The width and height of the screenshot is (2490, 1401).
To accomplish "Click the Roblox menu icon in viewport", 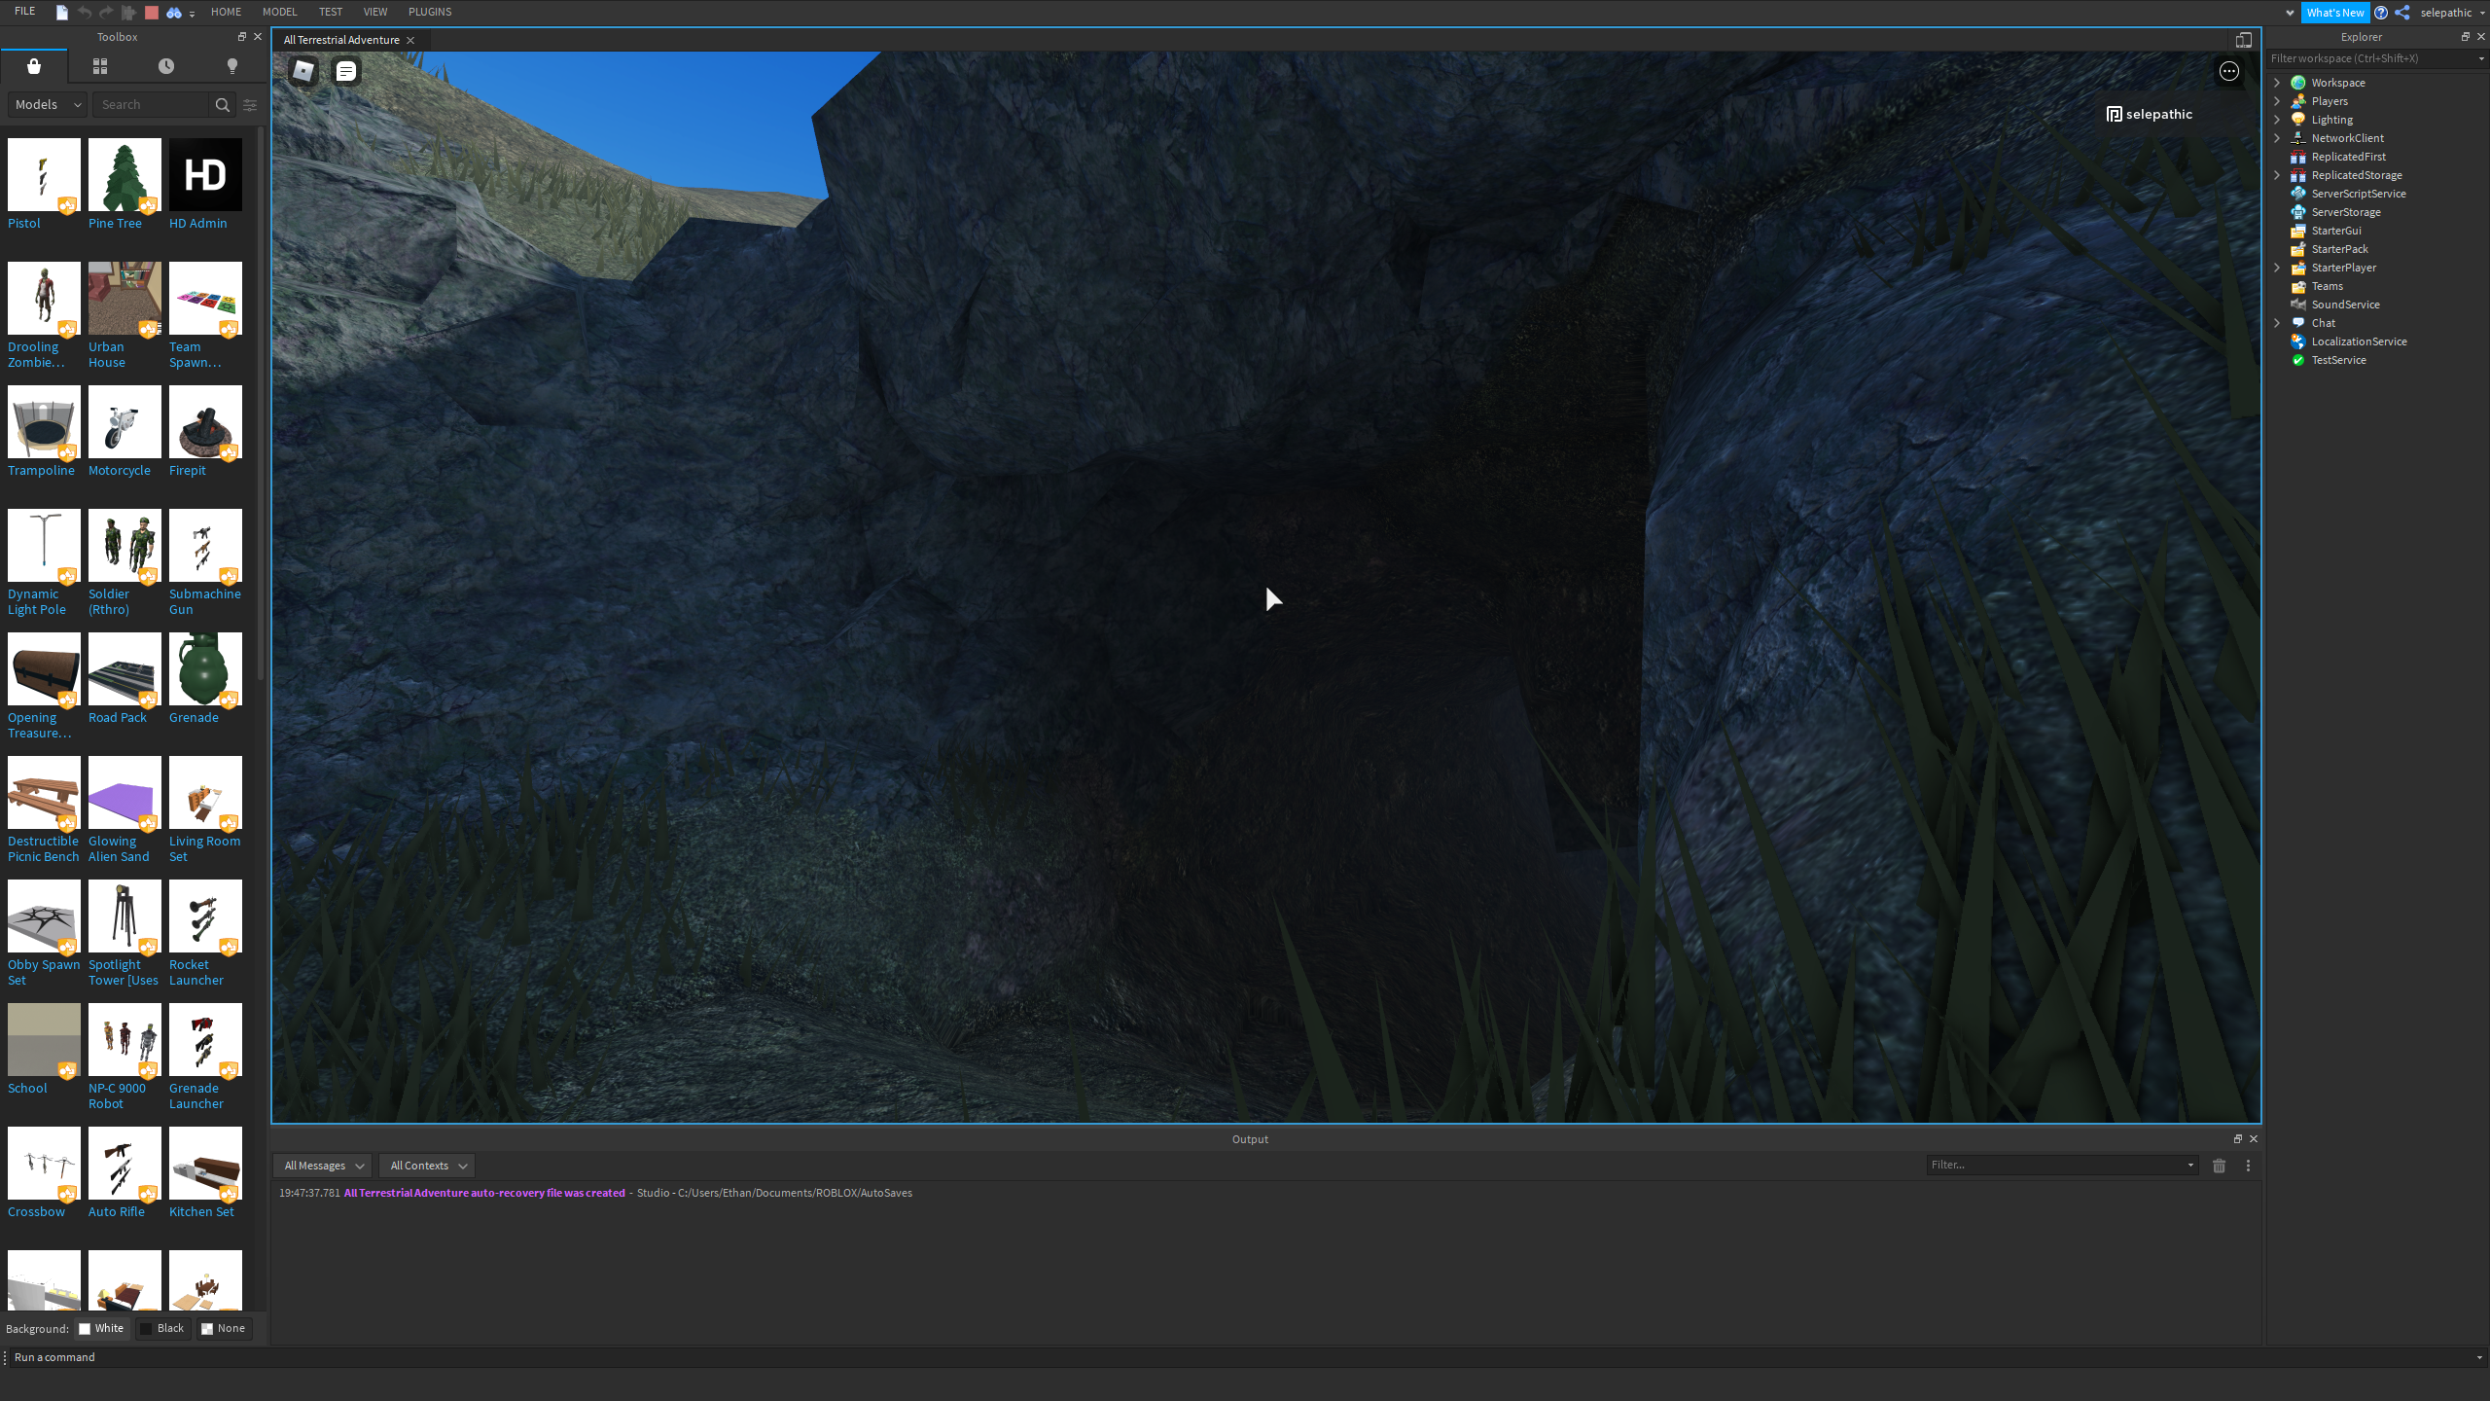I will click(303, 71).
